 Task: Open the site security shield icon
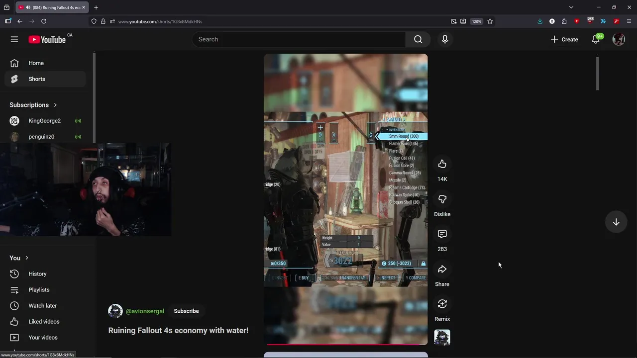pos(94,21)
